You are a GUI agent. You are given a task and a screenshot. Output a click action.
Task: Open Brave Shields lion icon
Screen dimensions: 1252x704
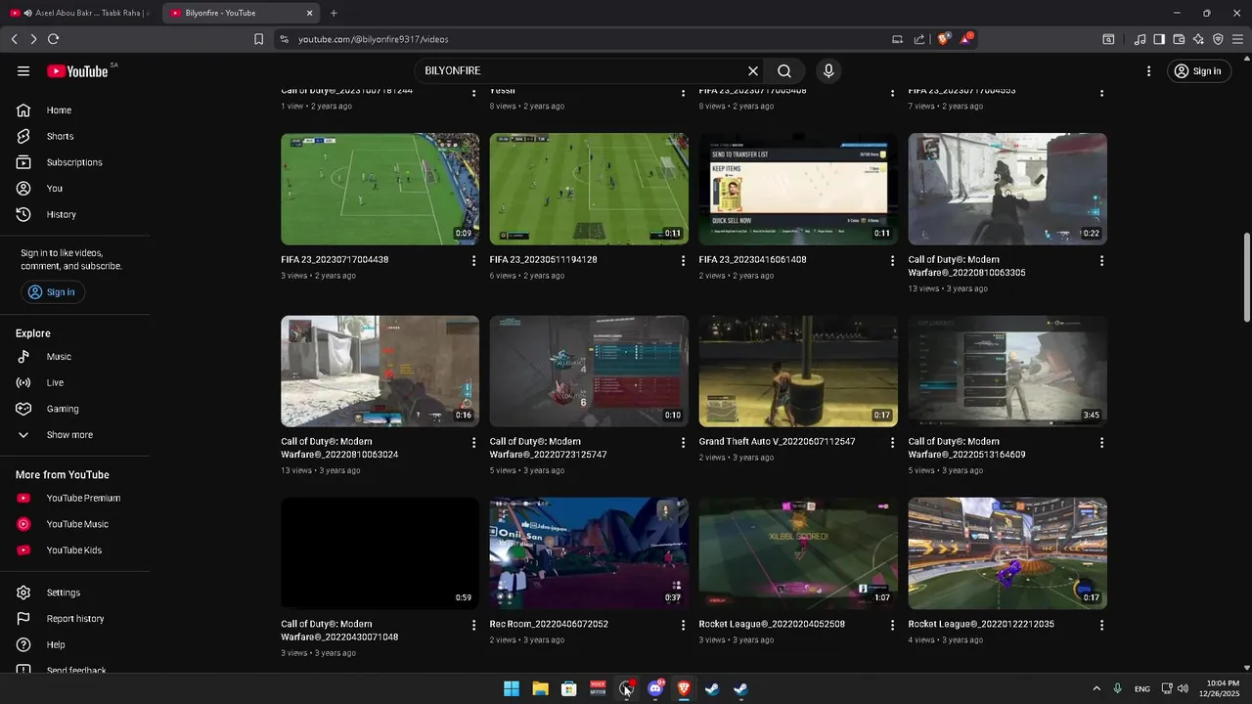pyautogui.click(x=944, y=39)
